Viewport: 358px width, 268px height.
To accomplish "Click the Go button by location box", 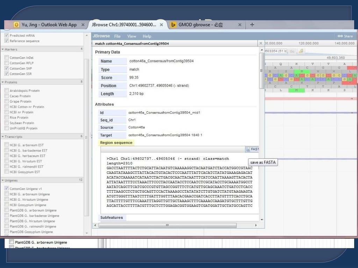I will point(292,51).
